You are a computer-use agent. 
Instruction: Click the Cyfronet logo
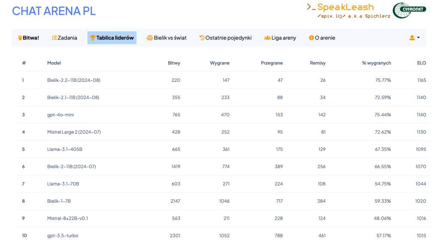pyautogui.click(x=409, y=10)
